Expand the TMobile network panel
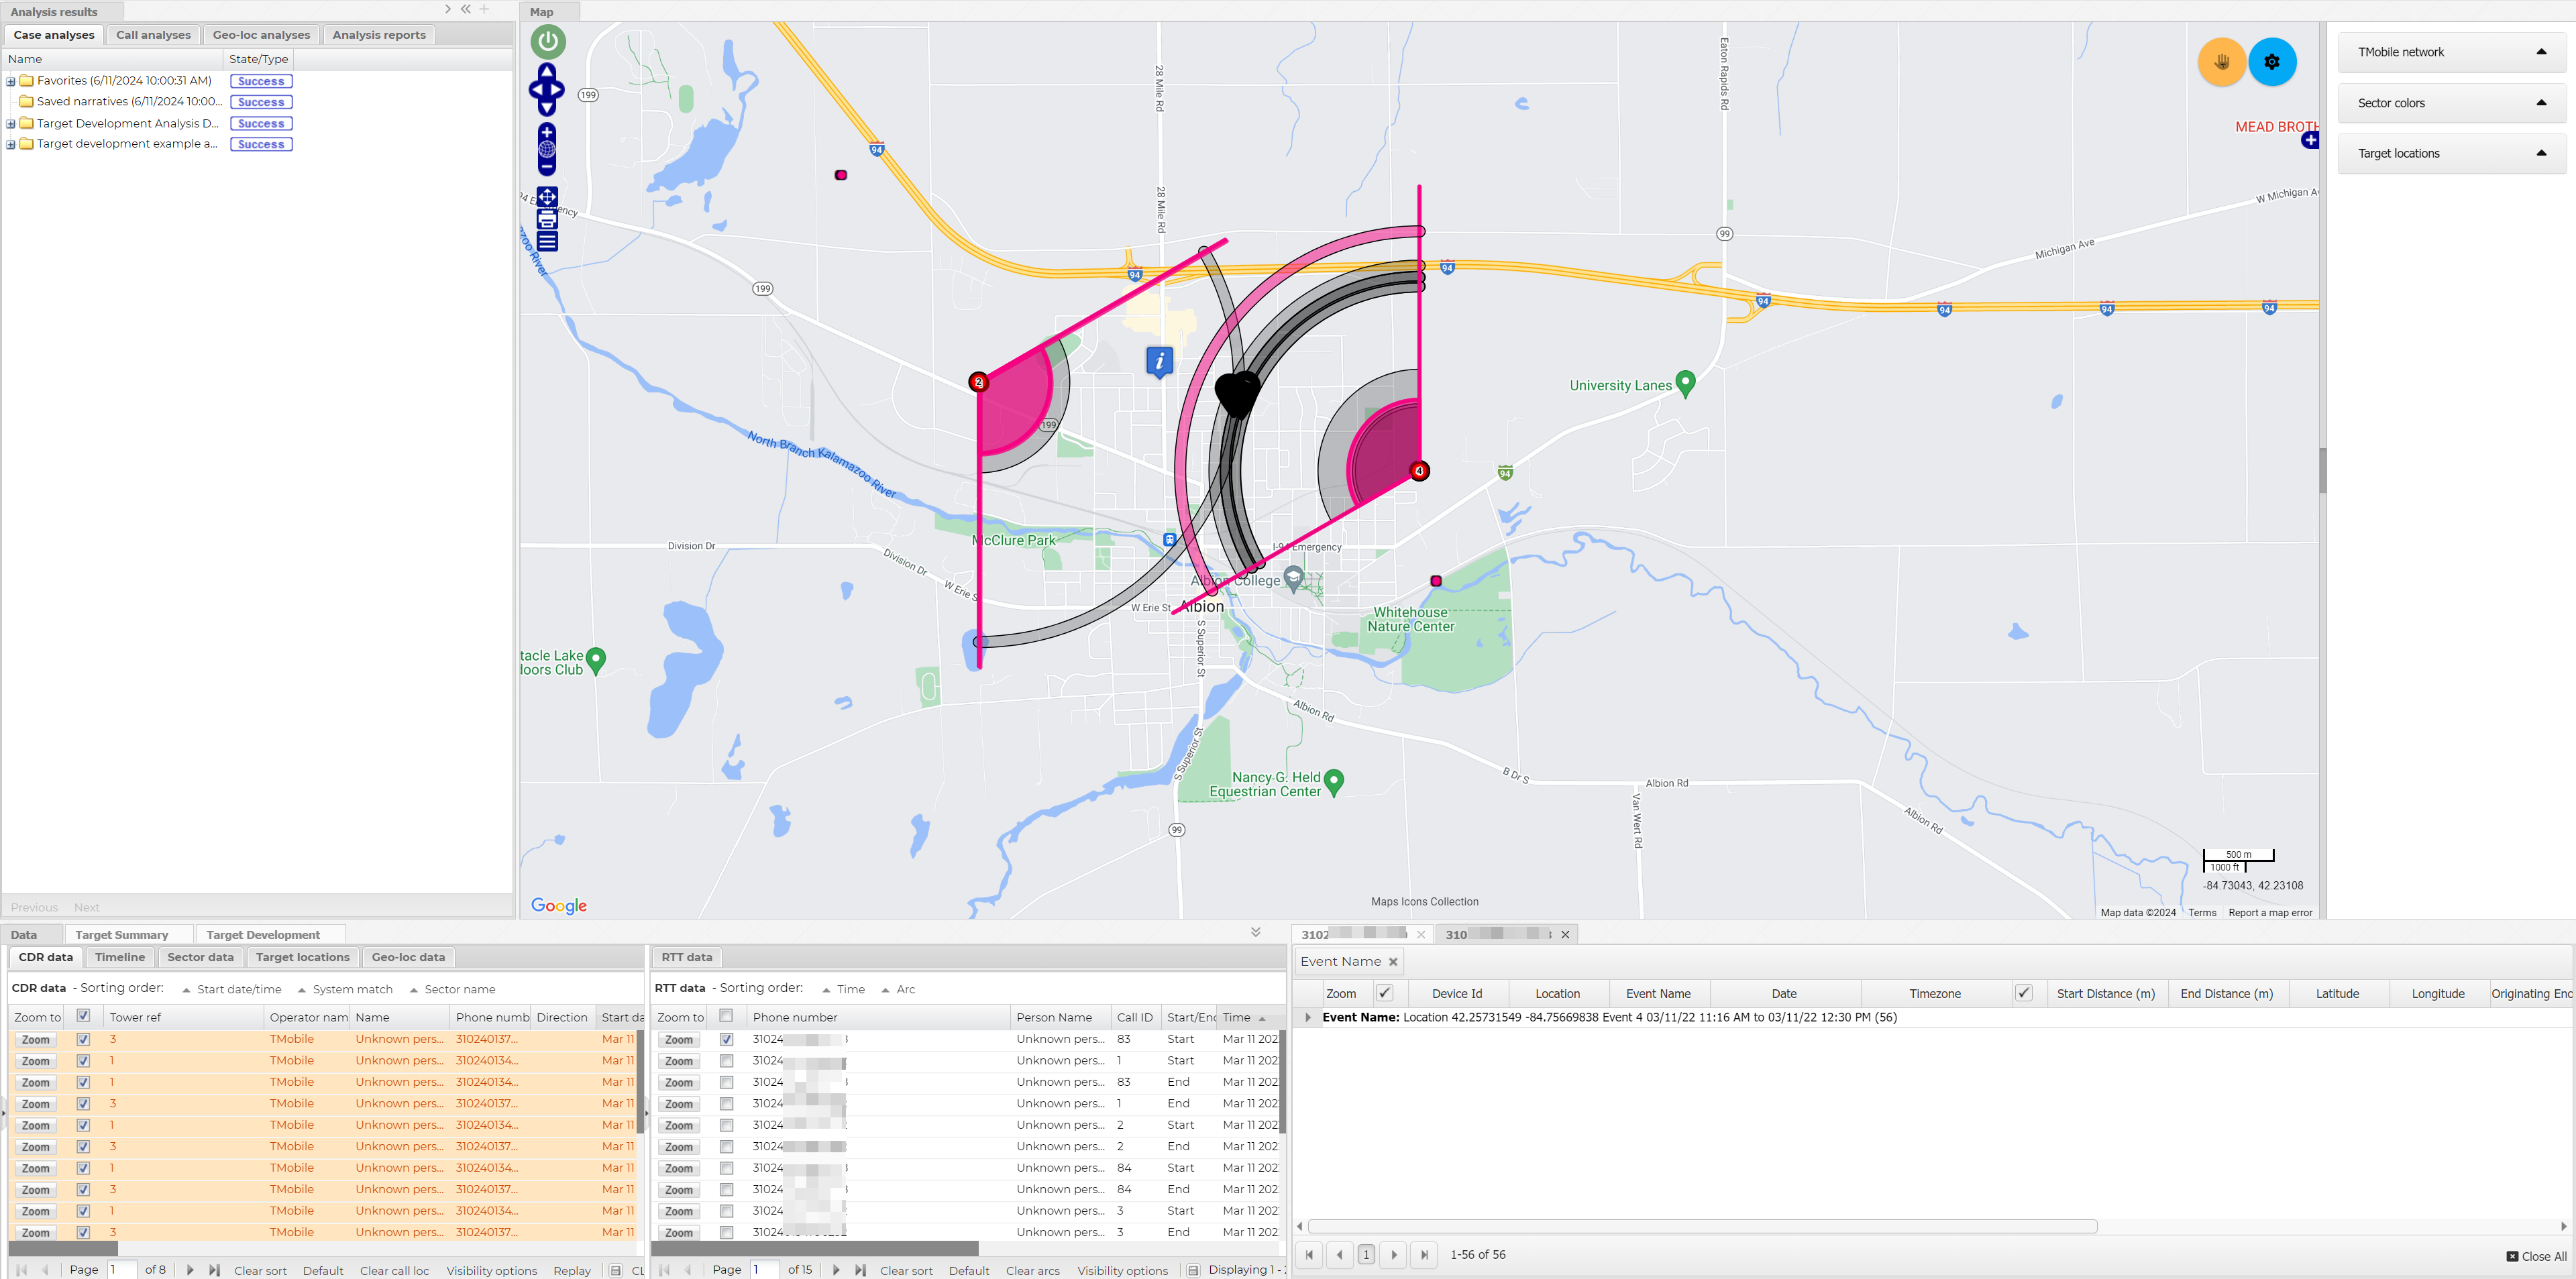 (2541, 52)
